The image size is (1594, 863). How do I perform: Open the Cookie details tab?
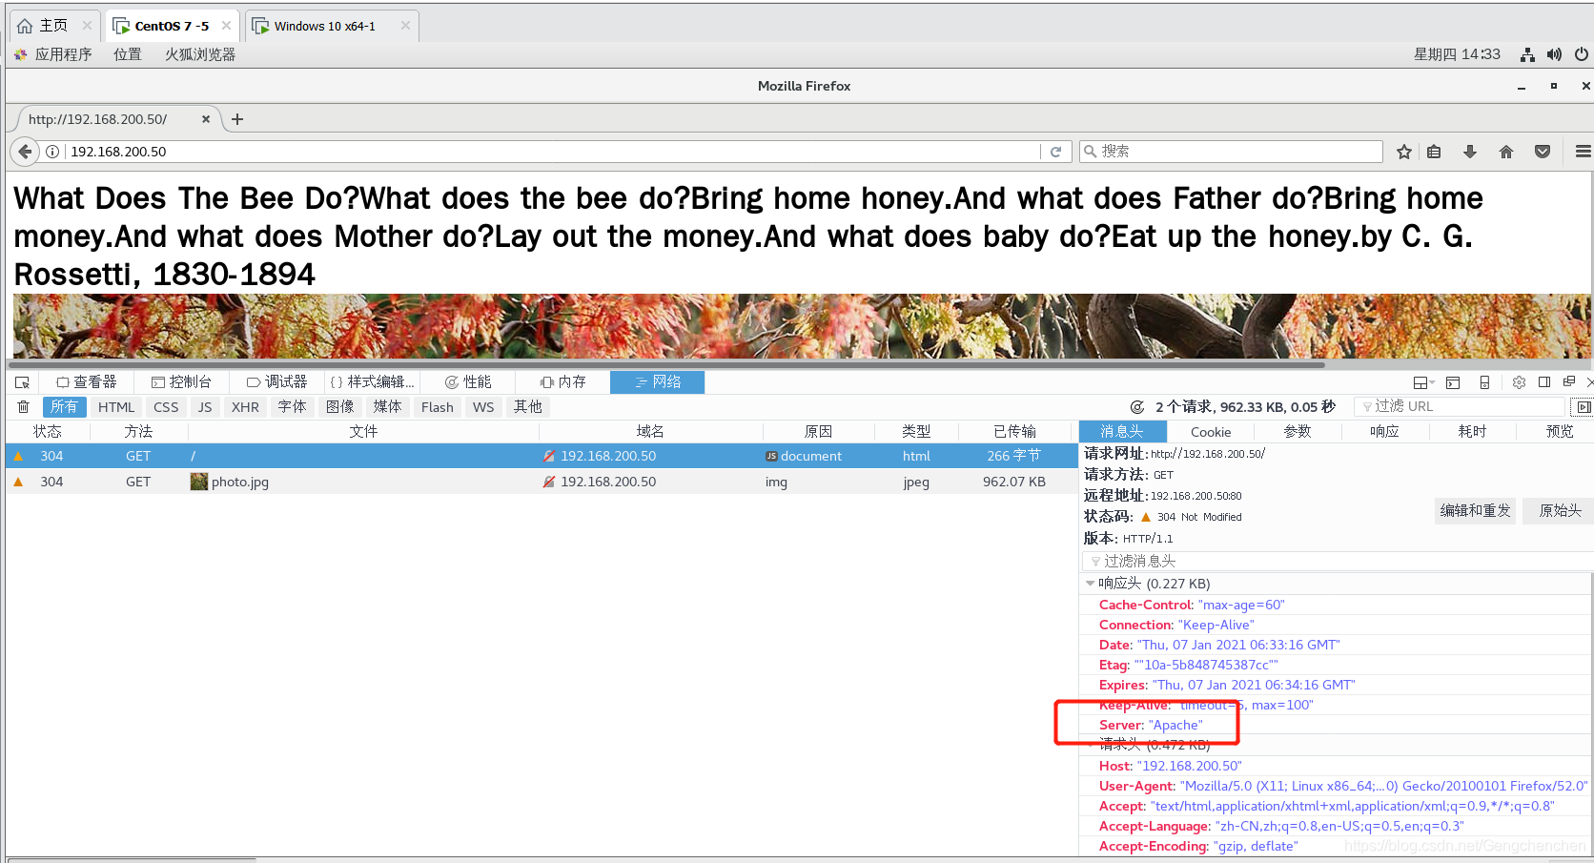point(1211,432)
